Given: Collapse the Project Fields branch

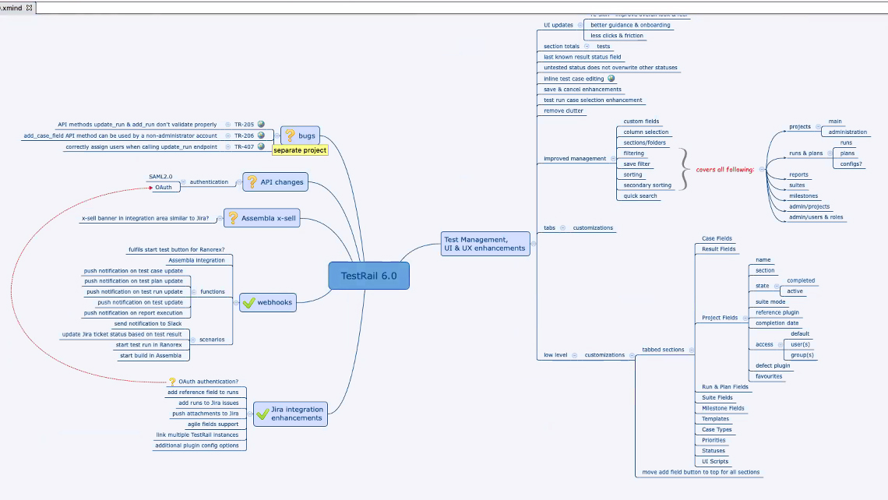Looking at the screenshot, I should [743, 318].
